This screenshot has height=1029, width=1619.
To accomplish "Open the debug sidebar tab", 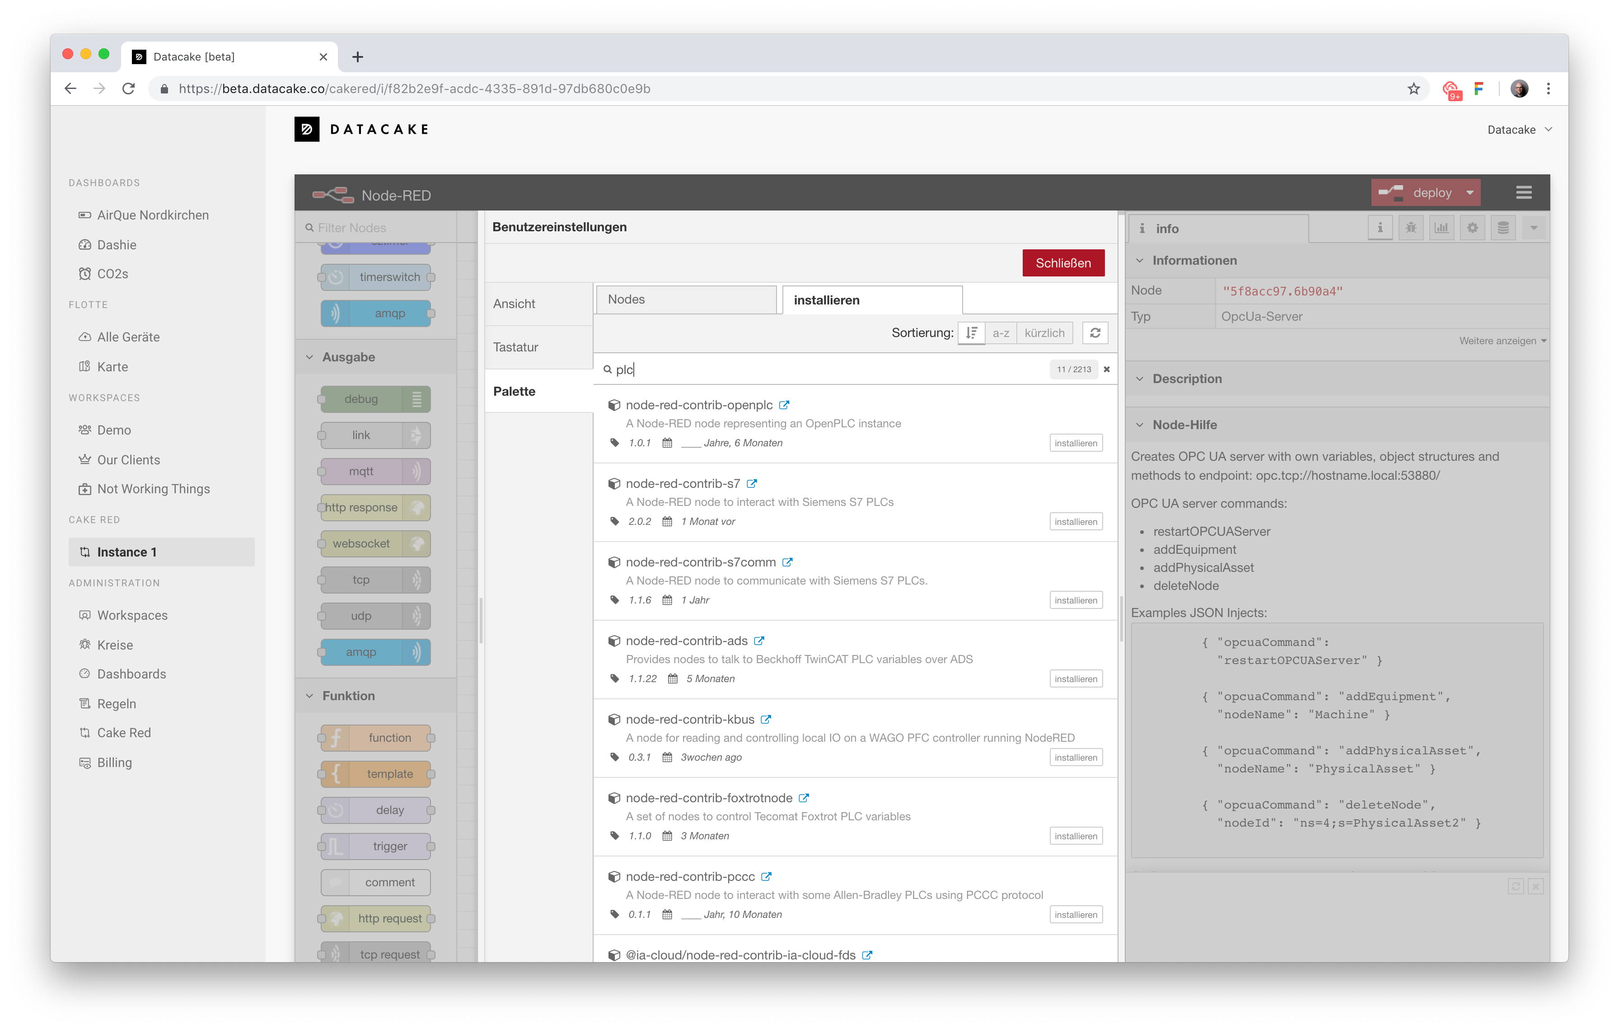I will coord(1411,227).
